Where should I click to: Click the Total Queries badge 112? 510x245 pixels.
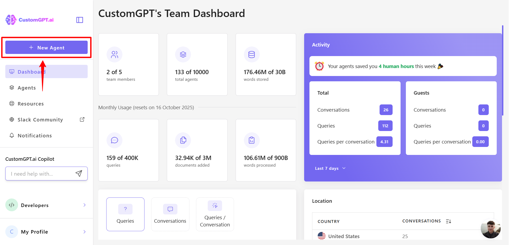(385, 126)
